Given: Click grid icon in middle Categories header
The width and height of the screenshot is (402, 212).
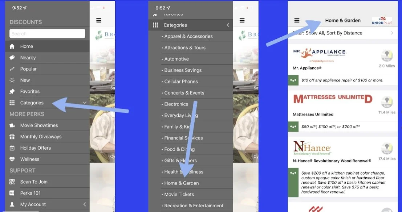Looking at the screenshot, I should pyautogui.click(x=155, y=25).
